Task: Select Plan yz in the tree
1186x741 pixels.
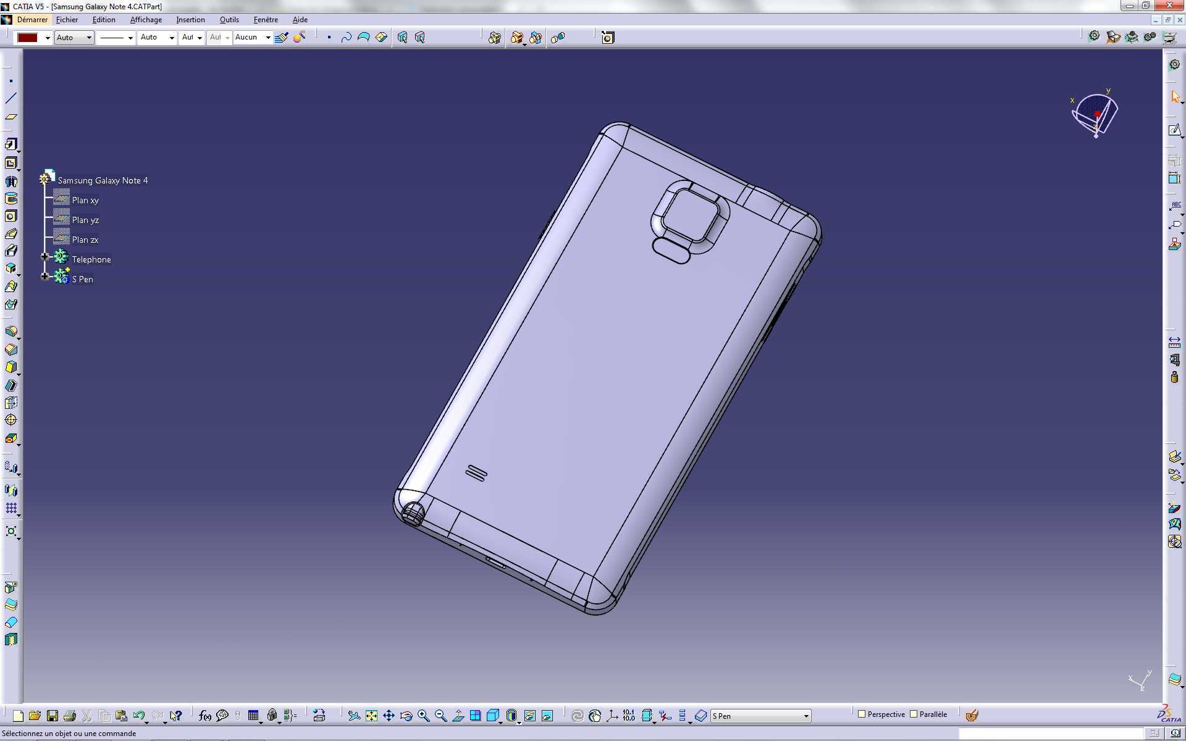Action: coord(85,220)
